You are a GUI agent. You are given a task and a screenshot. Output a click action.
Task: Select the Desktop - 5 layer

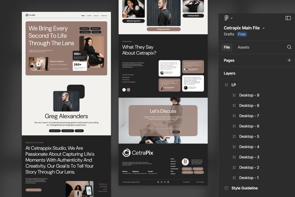[x=249, y=137]
